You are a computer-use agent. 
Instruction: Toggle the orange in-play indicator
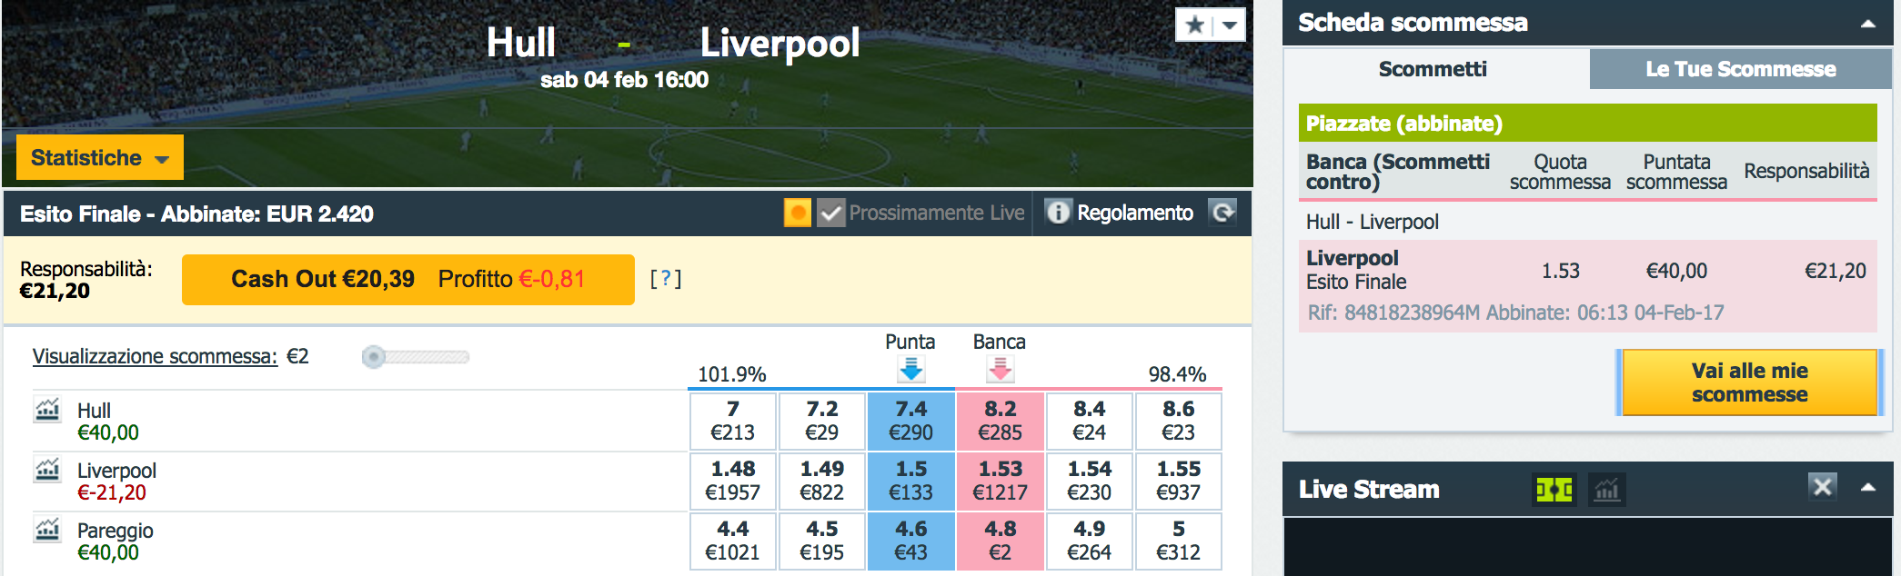798,213
